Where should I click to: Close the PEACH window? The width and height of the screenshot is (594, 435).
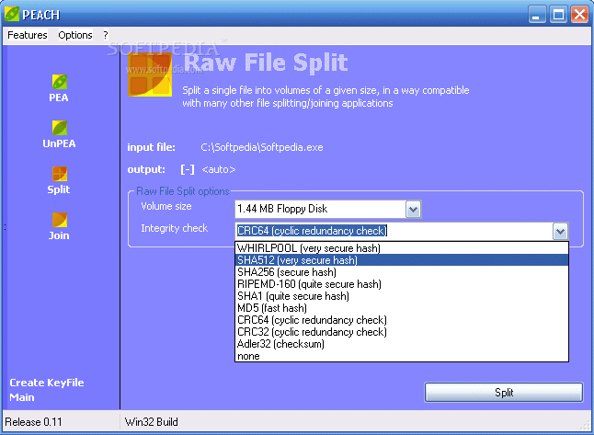tap(579, 15)
